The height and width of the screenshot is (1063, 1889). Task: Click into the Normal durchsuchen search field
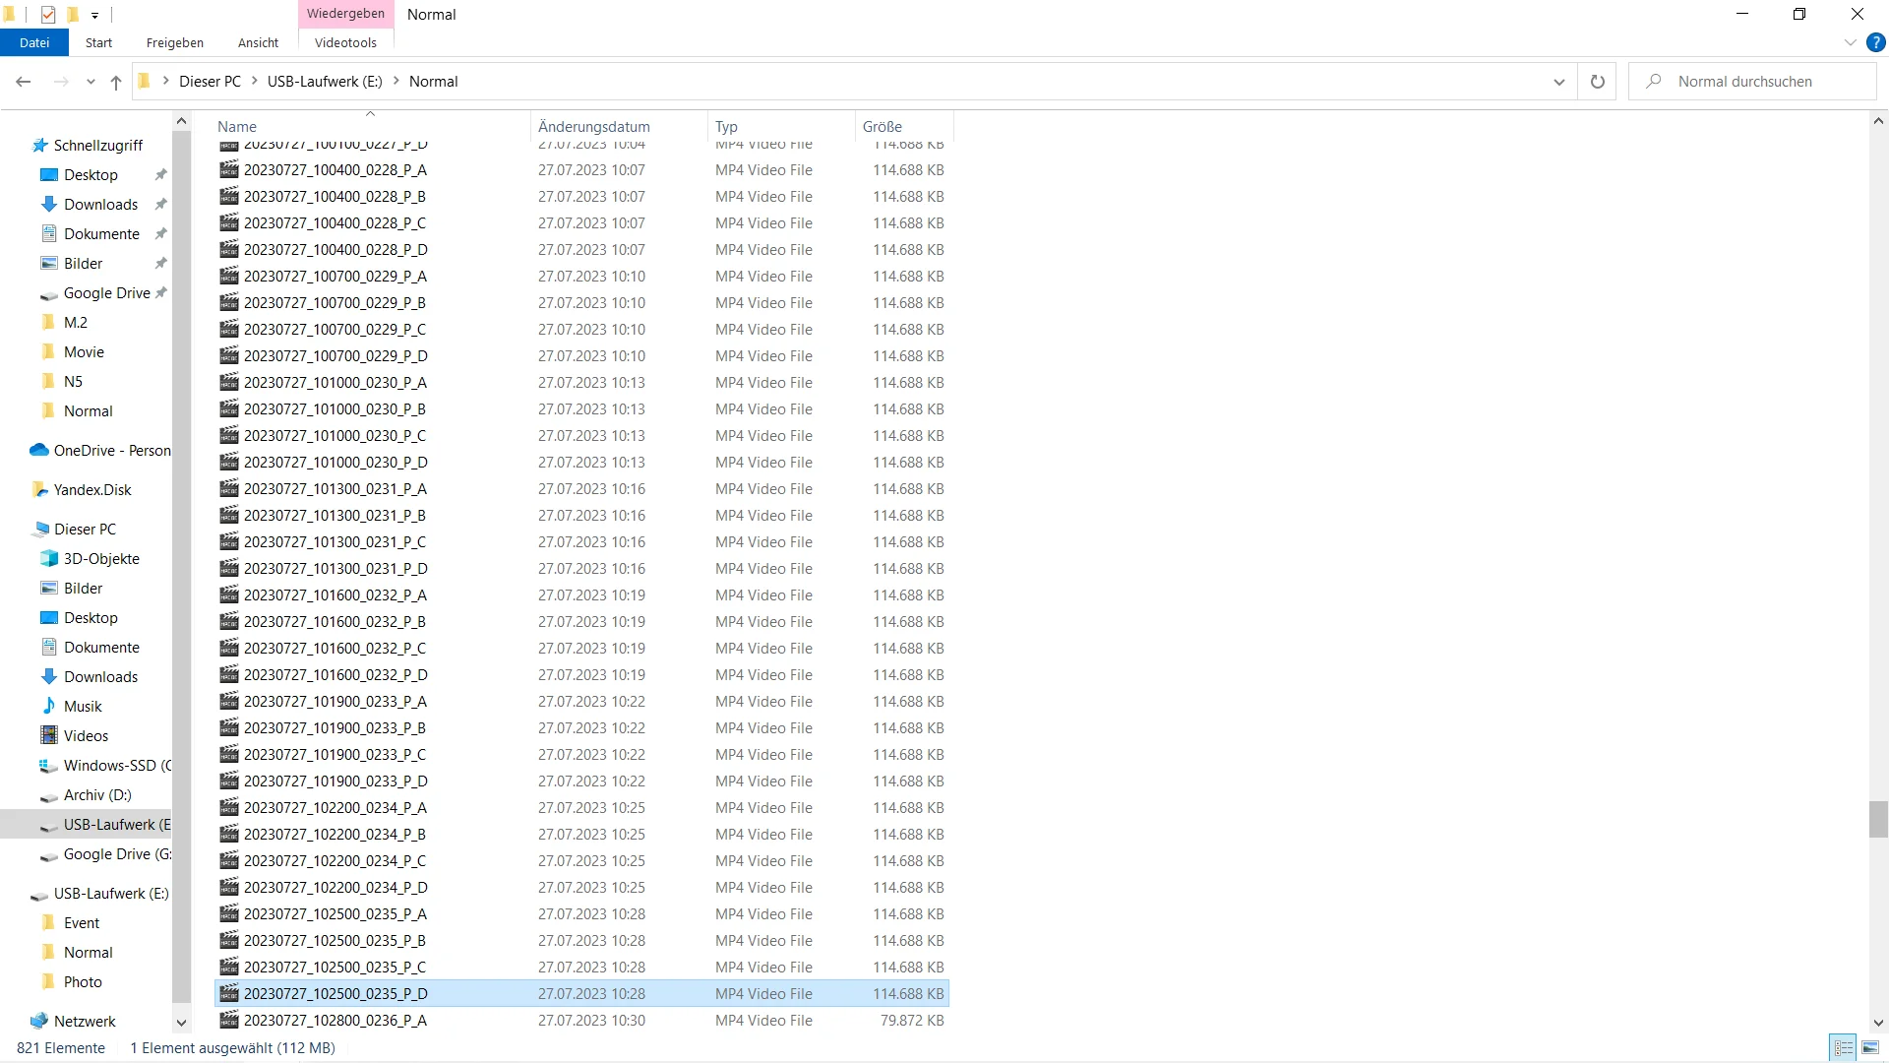1752,82
